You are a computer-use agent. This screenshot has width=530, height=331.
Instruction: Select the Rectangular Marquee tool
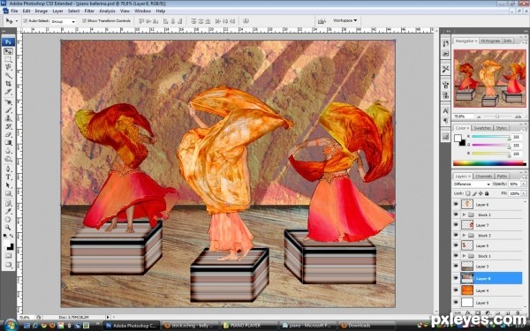pyautogui.click(x=9, y=59)
